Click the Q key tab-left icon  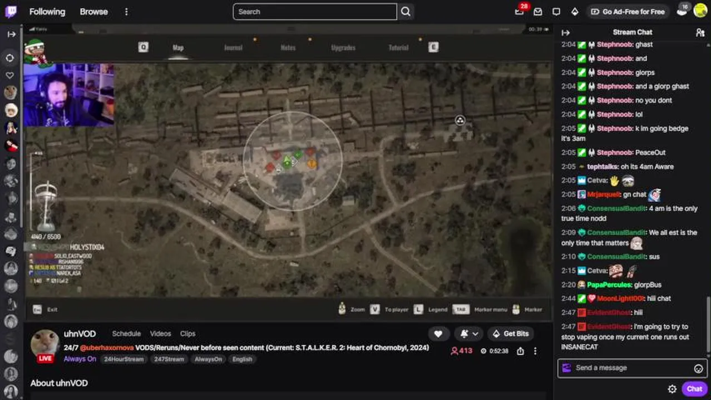144,47
